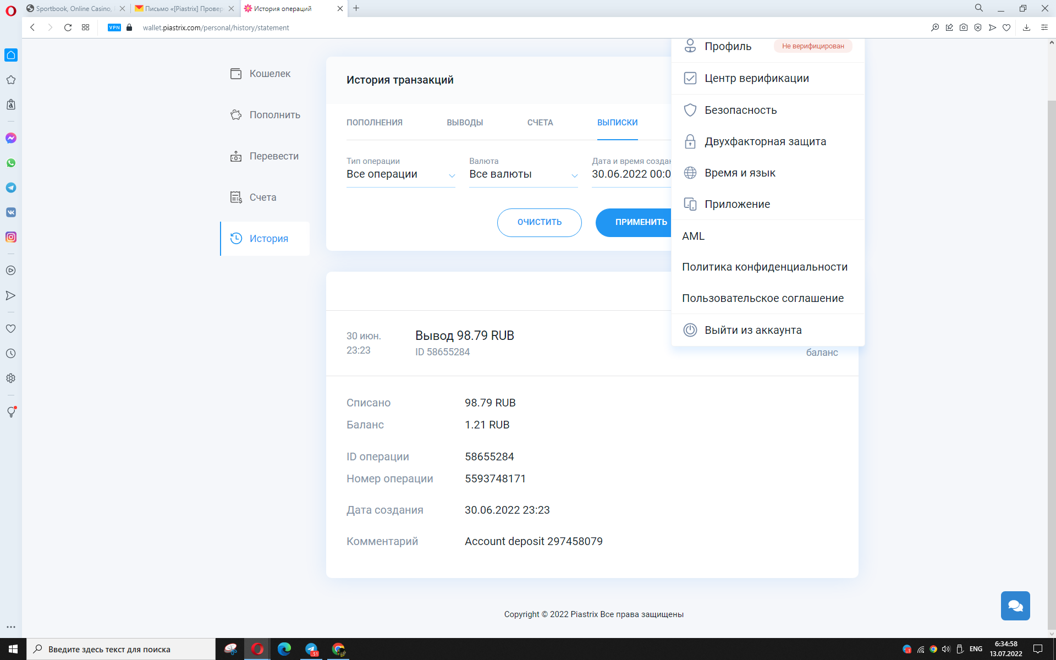Click Выйти из аккаунта
This screenshot has width=1056, height=660.
tap(768, 330)
